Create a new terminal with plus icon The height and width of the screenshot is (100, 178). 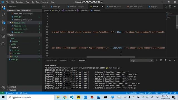click(157, 60)
